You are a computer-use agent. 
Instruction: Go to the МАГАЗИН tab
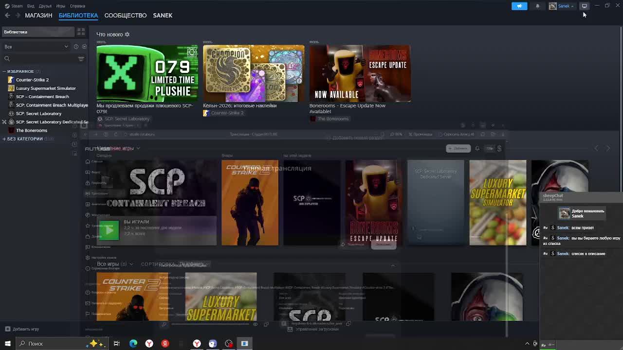(38, 15)
